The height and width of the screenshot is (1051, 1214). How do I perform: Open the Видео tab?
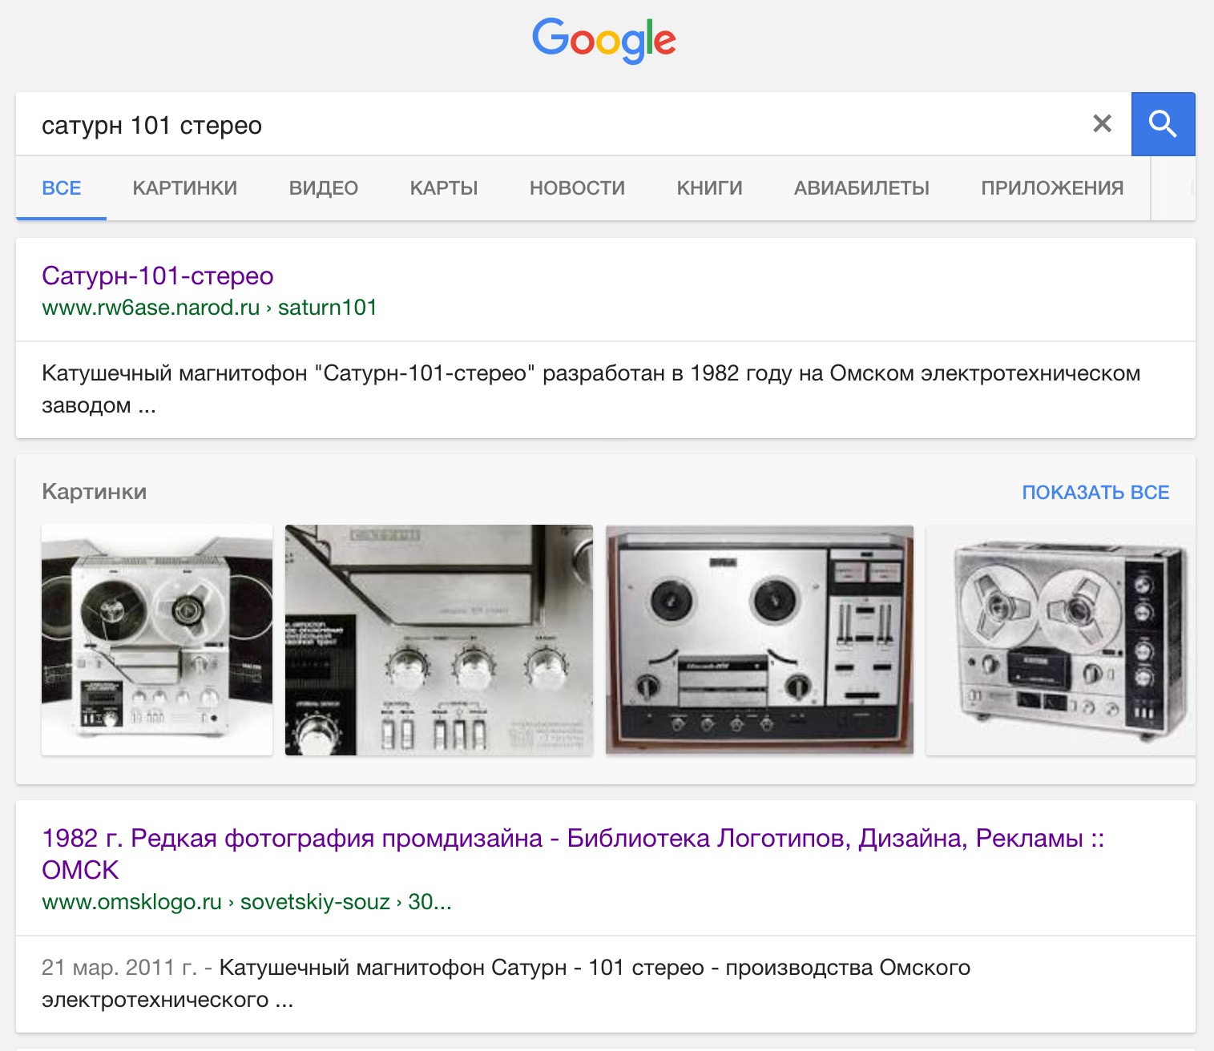point(323,188)
